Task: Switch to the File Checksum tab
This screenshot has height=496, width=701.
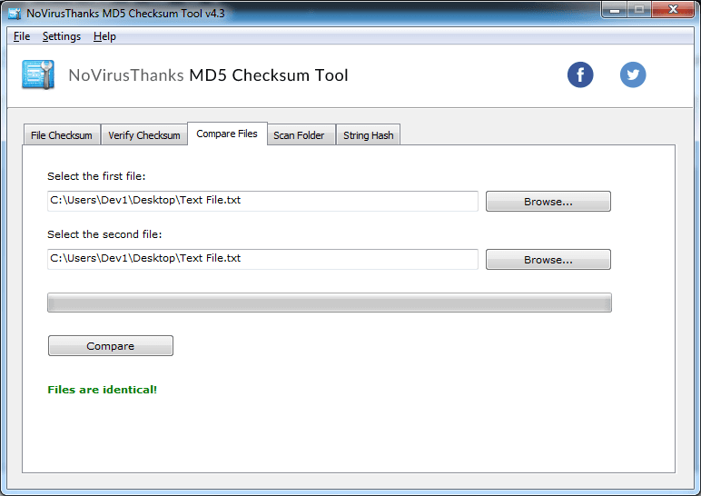Action: tap(62, 135)
